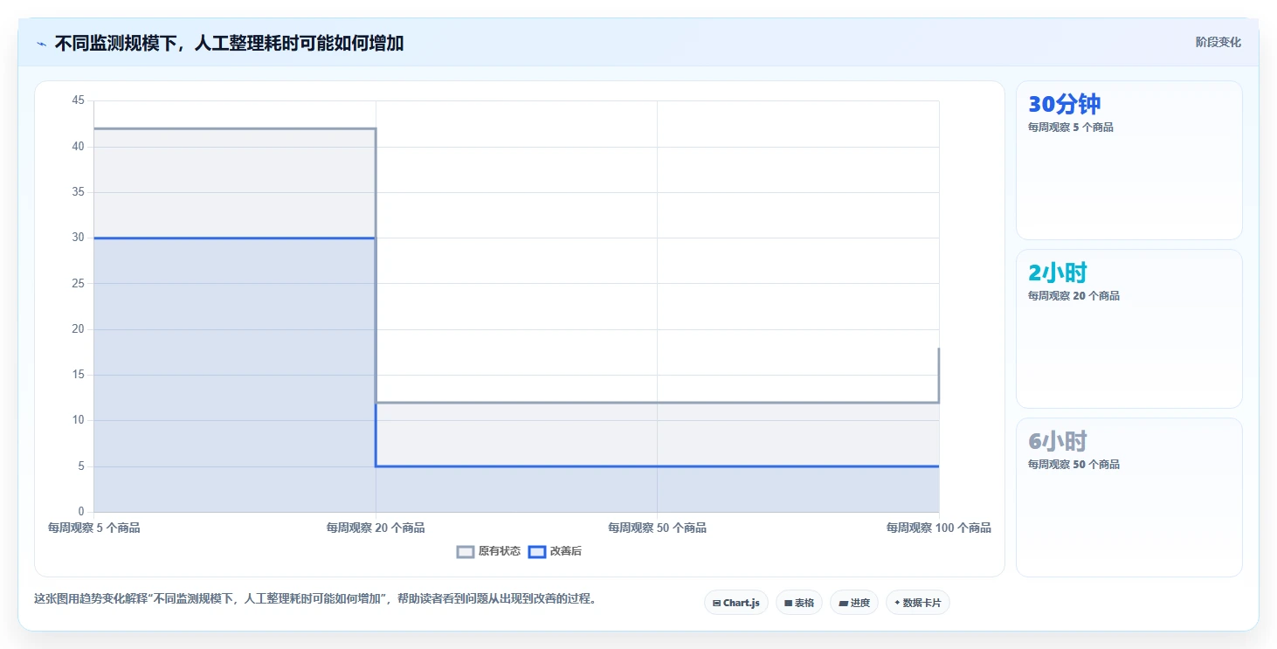Click the Chart.js tag

[x=736, y=603]
